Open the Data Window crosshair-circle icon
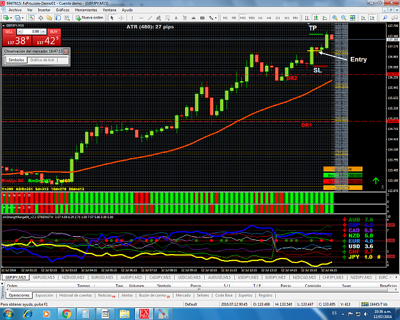Screen dimensions: 400x320 (40, 18)
